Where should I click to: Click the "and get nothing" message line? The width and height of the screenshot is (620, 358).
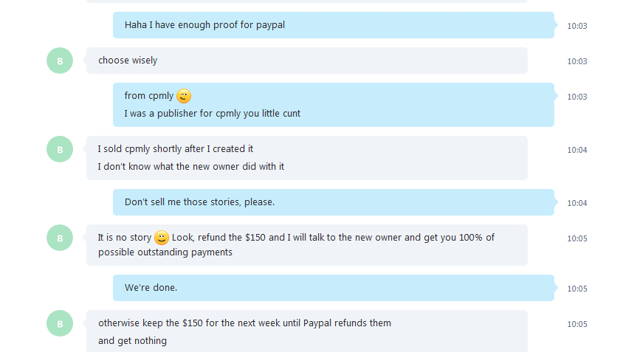tap(132, 341)
